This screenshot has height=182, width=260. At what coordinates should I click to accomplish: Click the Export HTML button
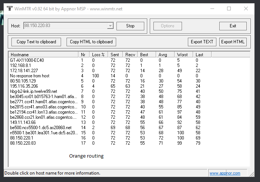tap(233, 42)
